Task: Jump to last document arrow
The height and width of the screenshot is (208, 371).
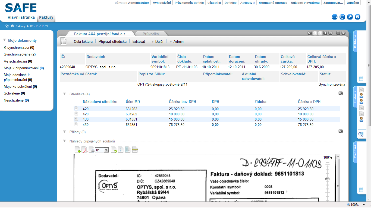Action: coord(331,33)
